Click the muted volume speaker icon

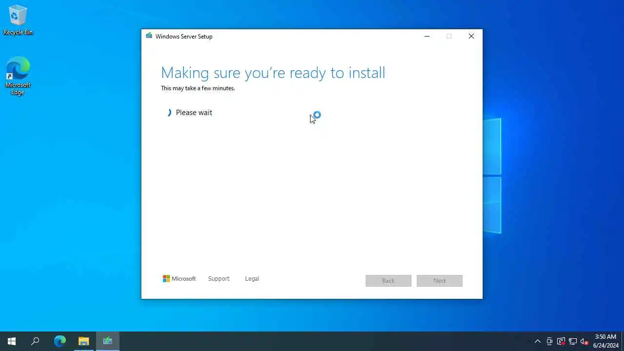click(585, 341)
